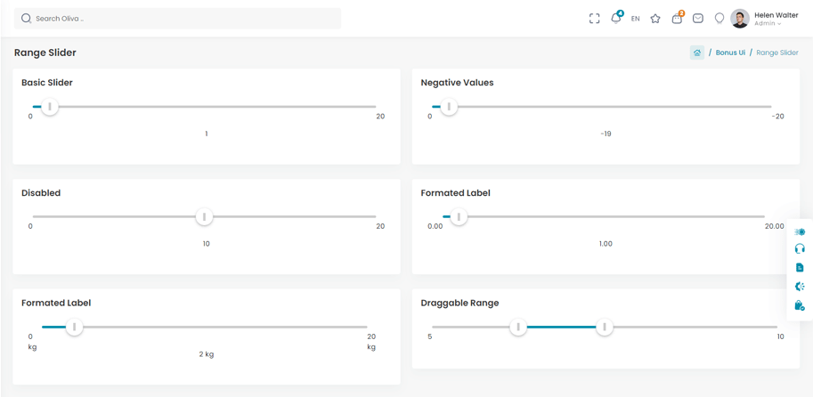
Task: Toggle light bulb theme mode icon
Action: 720,19
